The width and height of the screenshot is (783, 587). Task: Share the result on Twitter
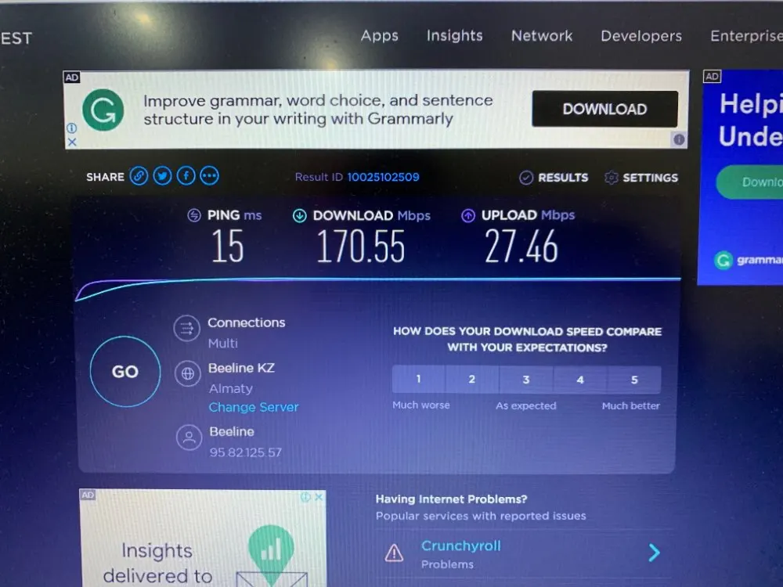pos(162,176)
